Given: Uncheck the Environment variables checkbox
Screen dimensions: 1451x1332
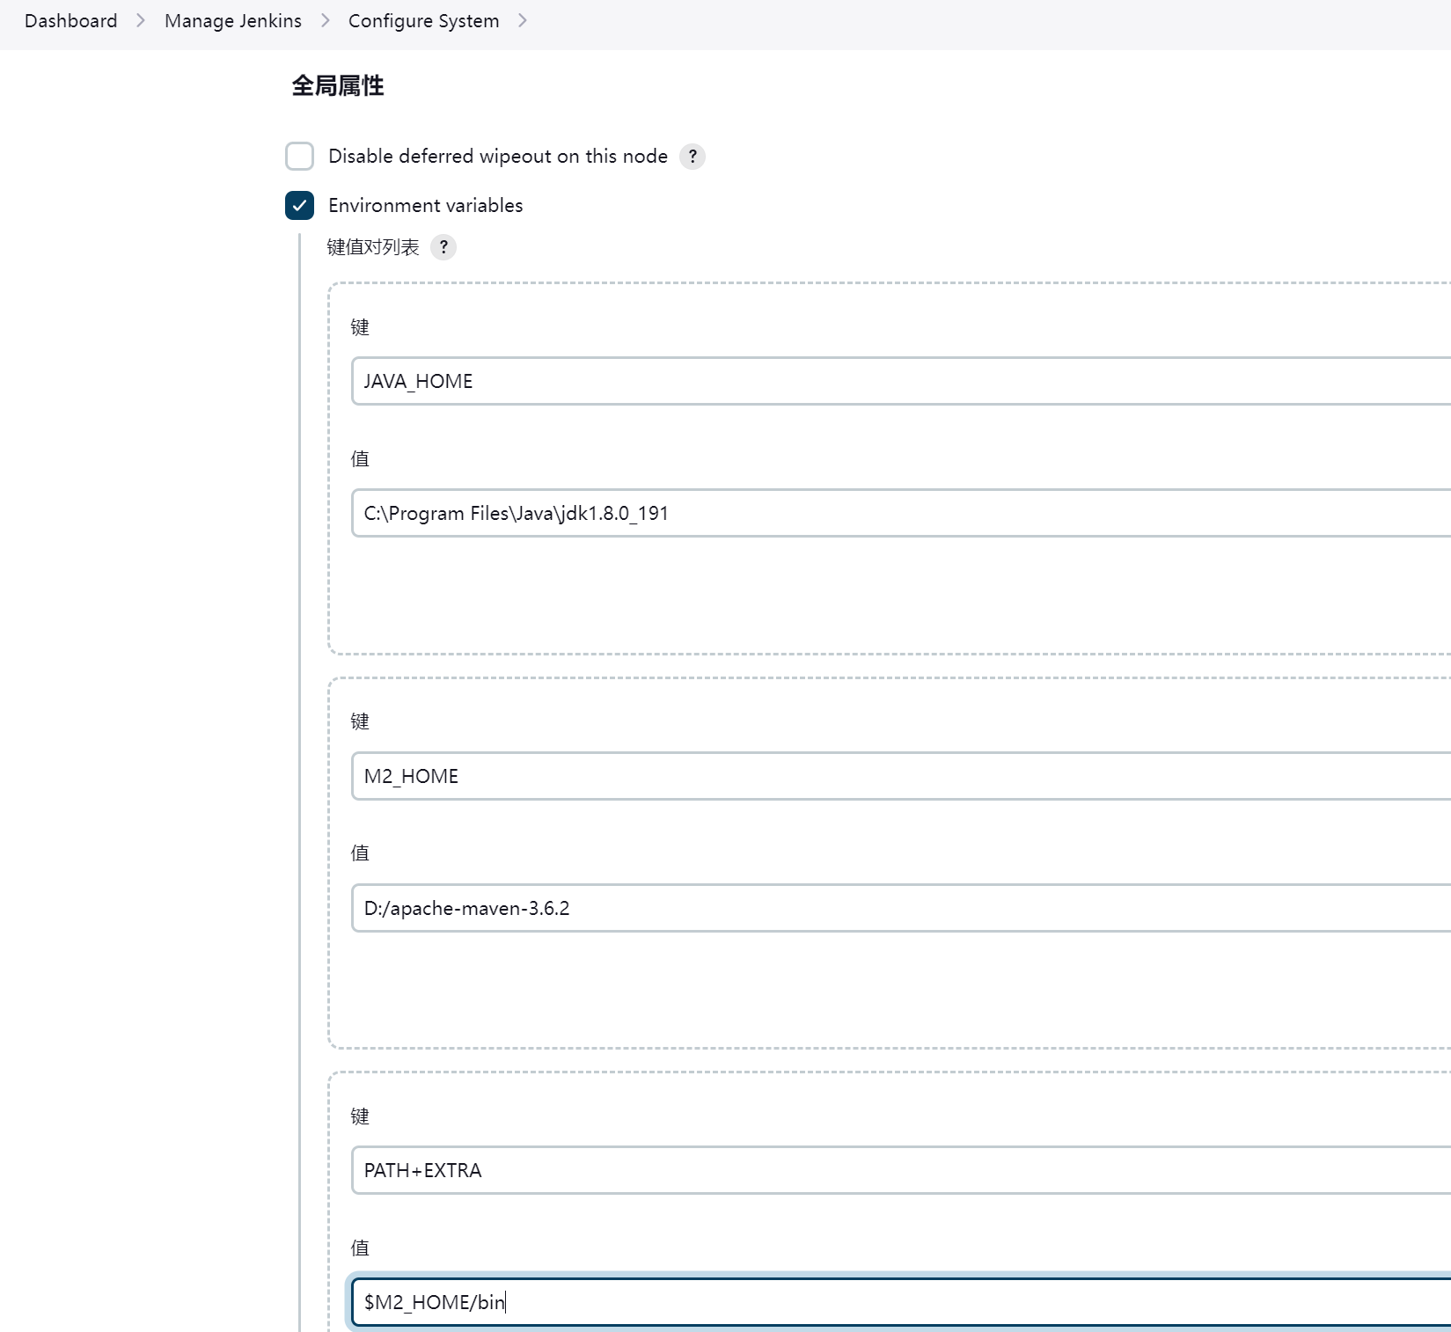Looking at the screenshot, I should (299, 206).
